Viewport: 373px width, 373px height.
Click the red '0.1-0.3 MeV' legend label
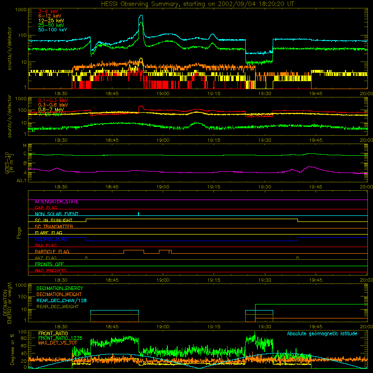[53, 100]
